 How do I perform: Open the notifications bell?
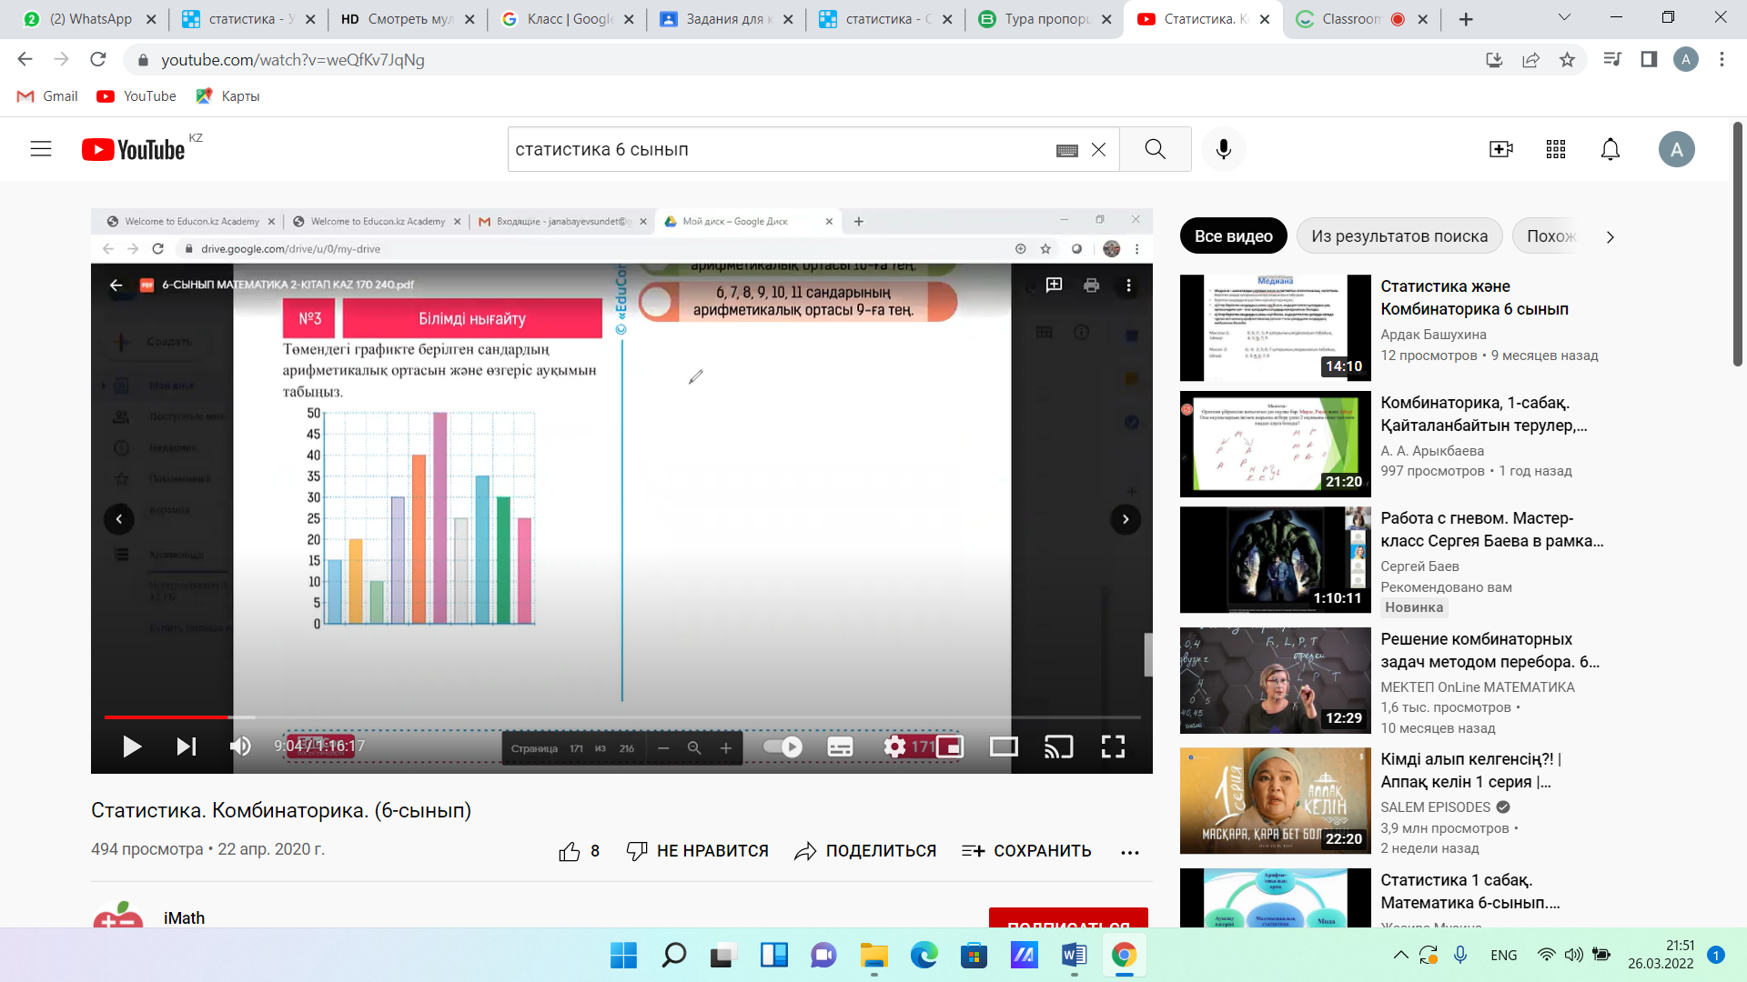click(x=1611, y=149)
